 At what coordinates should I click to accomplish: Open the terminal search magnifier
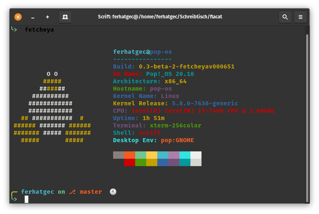pyautogui.click(x=285, y=17)
